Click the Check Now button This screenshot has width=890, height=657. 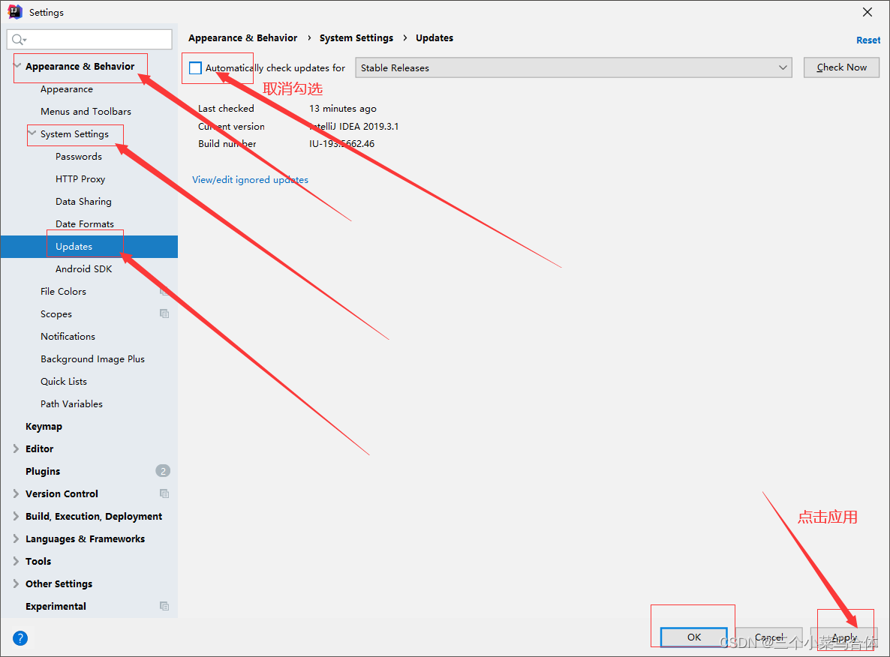coord(841,67)
